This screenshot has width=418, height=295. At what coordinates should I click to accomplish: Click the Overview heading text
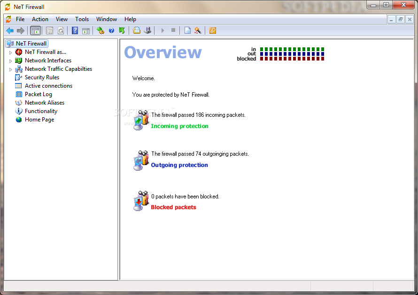[x=163, y=52]
